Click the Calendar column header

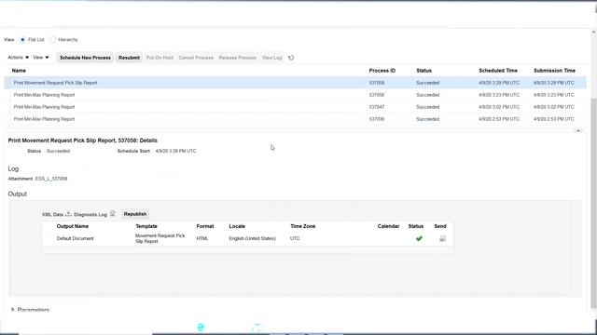pyautogui.click(x=388, y=226)
